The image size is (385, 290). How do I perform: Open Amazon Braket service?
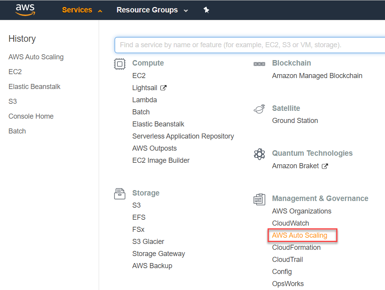(295, 166)
